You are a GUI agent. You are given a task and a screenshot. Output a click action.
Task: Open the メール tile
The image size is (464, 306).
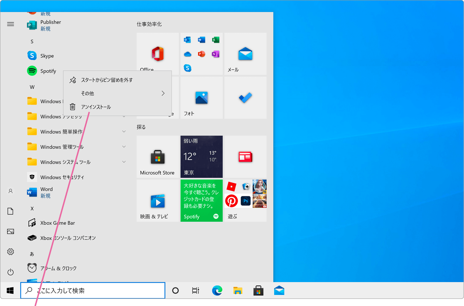[x=245, y=54]
